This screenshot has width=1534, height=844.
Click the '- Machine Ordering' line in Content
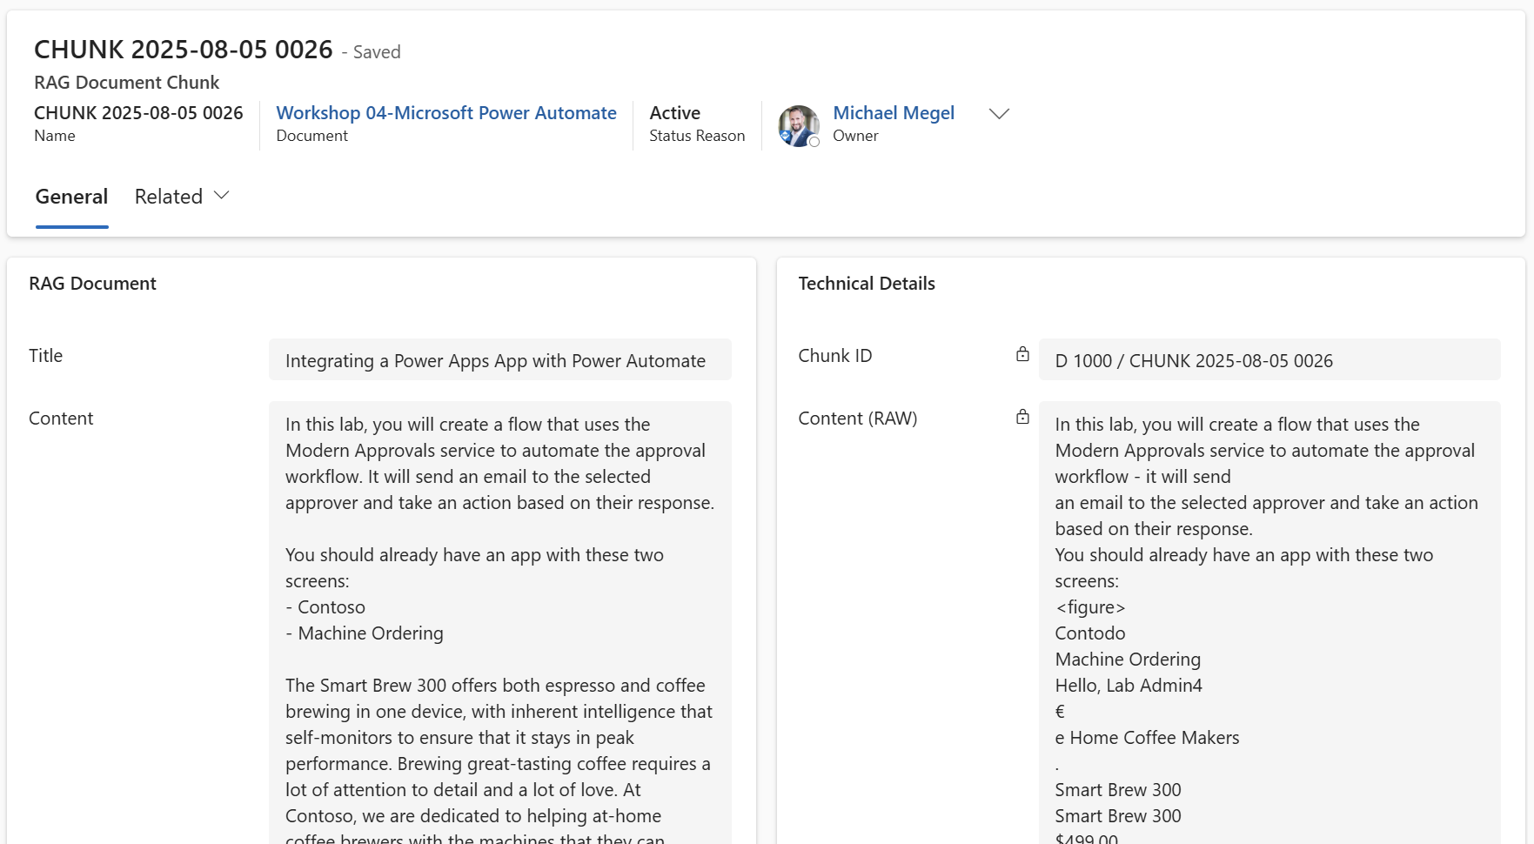tap(365, 633)
